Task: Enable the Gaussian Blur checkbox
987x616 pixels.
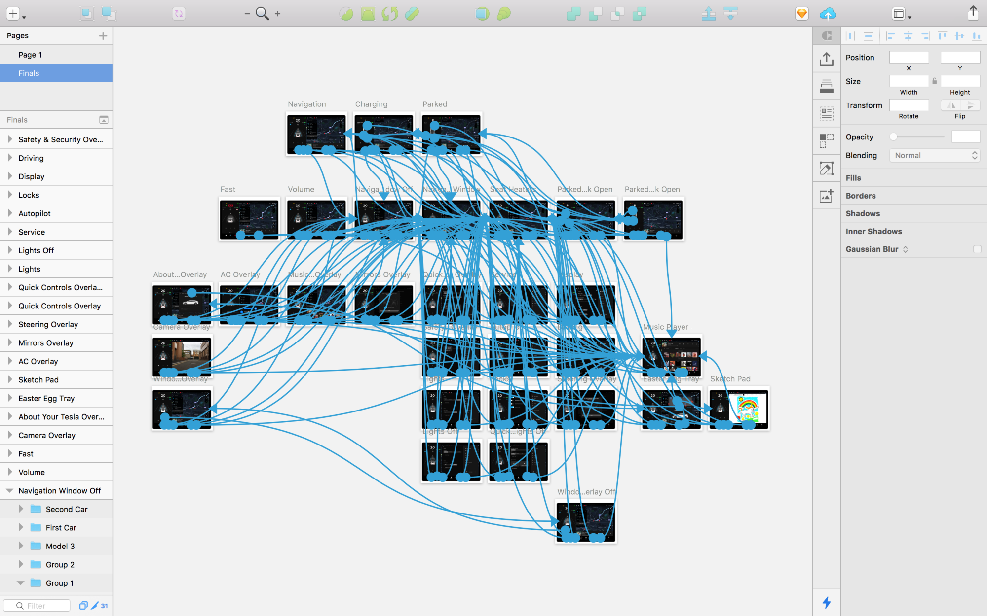Action: click(977, 249)
